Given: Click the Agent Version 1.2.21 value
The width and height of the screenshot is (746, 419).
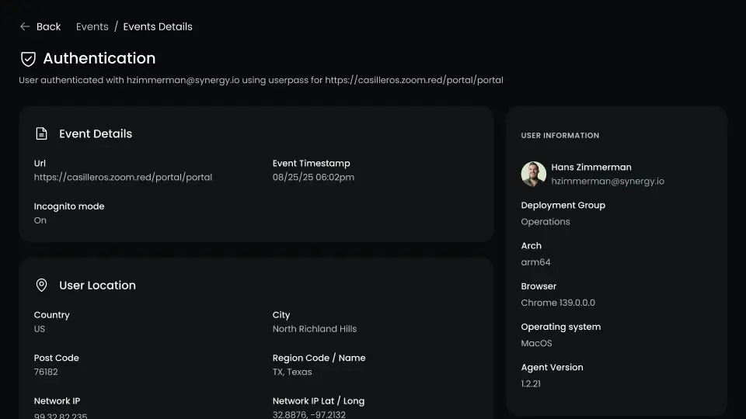Looking at the screenshot, I should (532, 383).
